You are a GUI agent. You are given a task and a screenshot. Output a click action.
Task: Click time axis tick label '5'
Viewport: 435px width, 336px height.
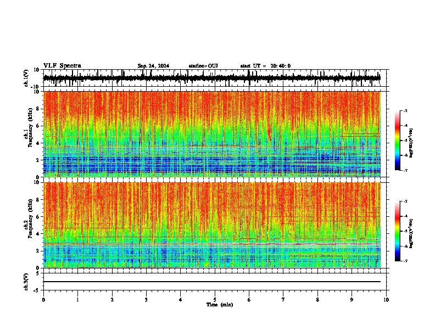click(x=215, y=300)
